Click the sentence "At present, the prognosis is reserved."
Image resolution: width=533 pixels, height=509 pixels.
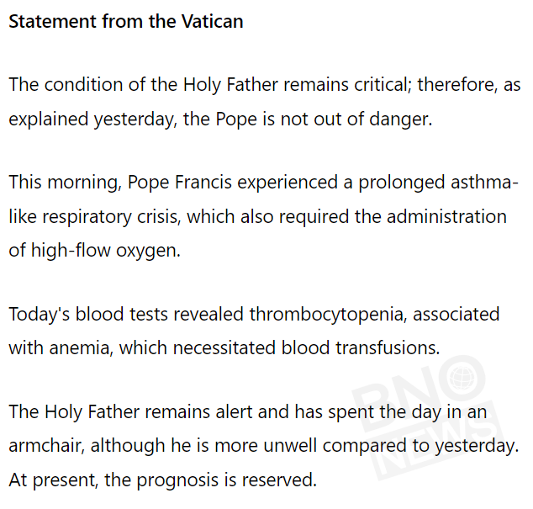pos(162,480)
